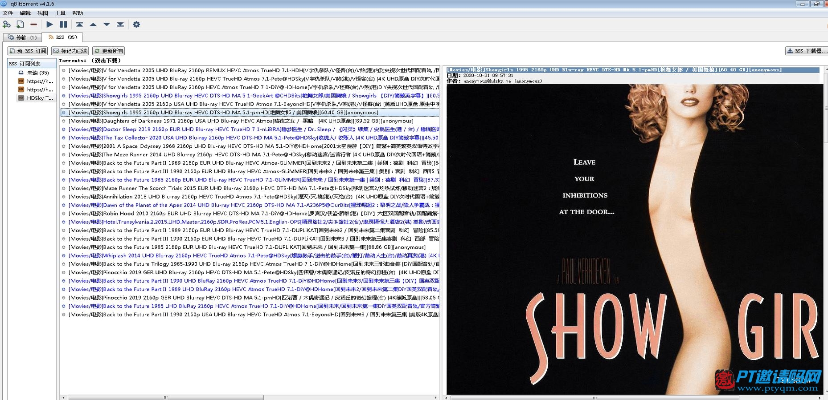Select The Maze Runner 2014 row
This screenshot has height=400, width=828.
pos(250,154)
